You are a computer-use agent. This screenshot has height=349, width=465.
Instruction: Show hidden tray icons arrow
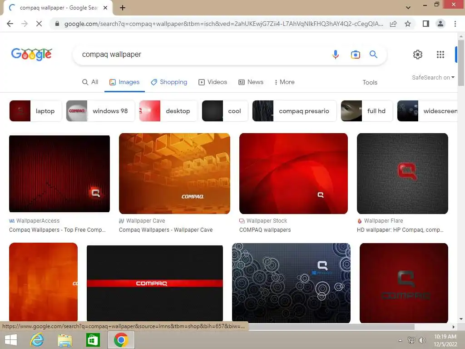coord(401,340)
